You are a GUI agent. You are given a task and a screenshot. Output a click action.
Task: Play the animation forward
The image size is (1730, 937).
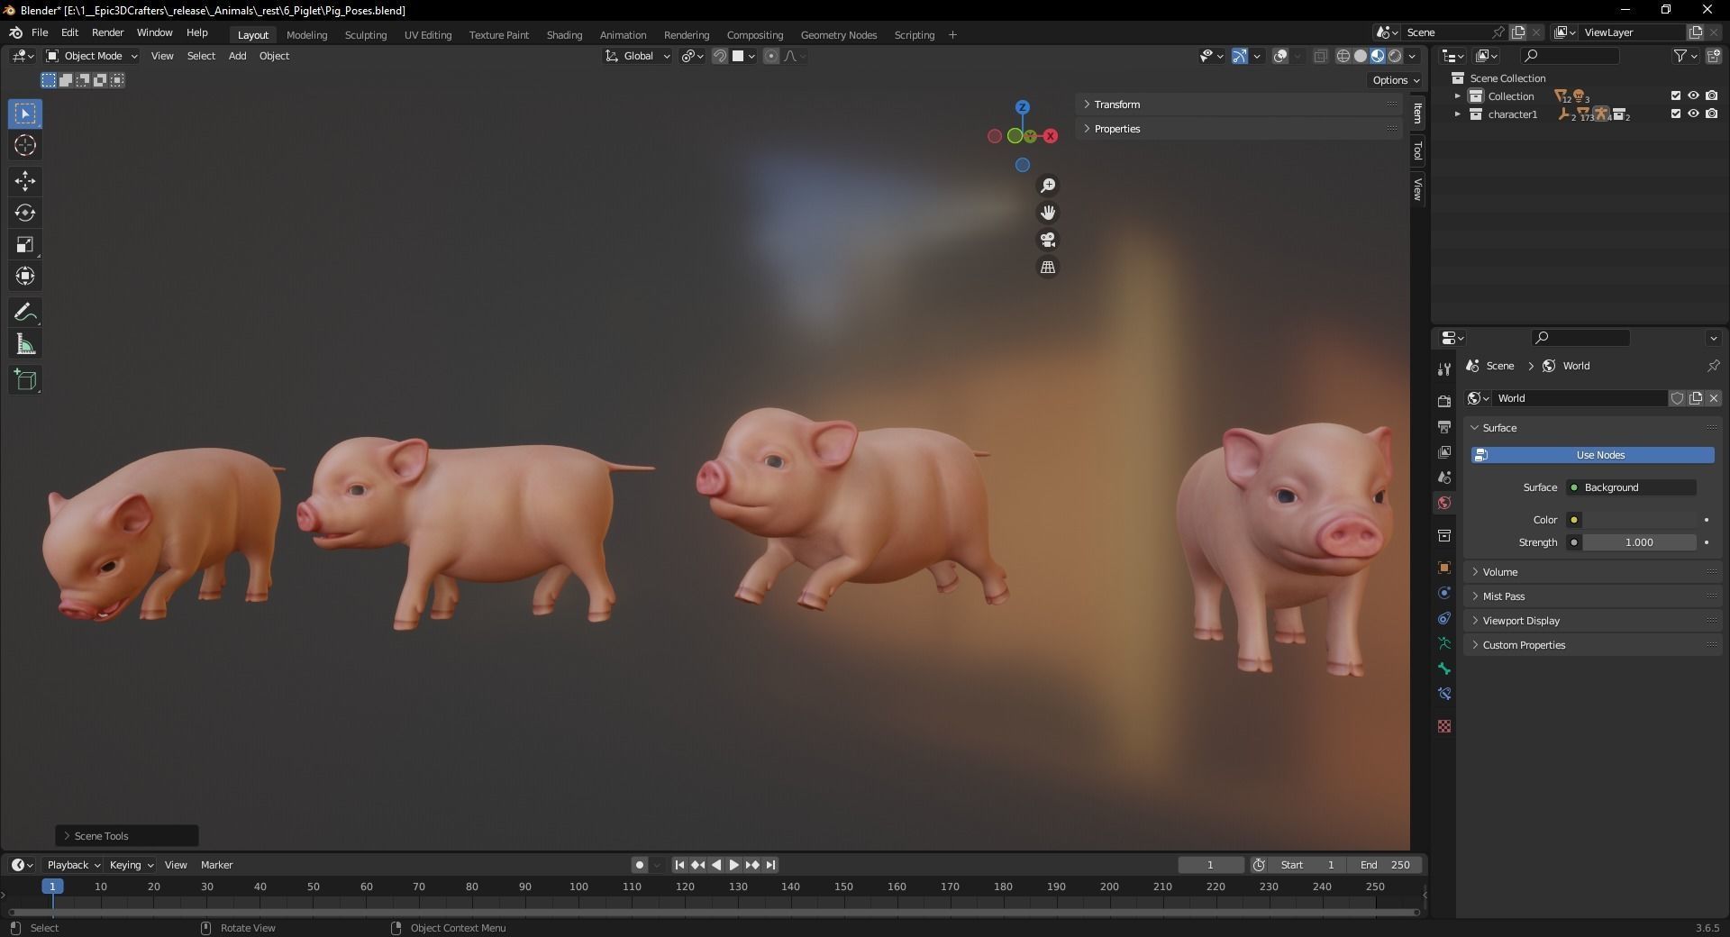point(733,865)
